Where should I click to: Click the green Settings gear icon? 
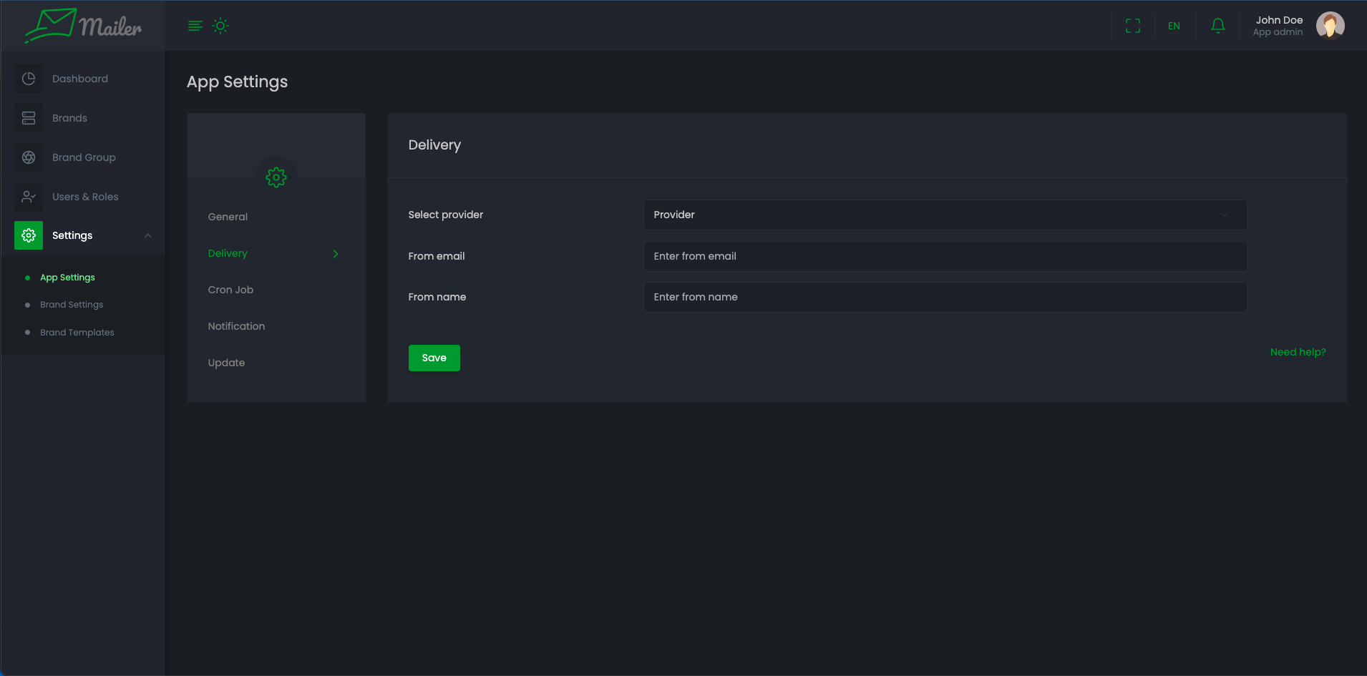[x=29, y=235]
